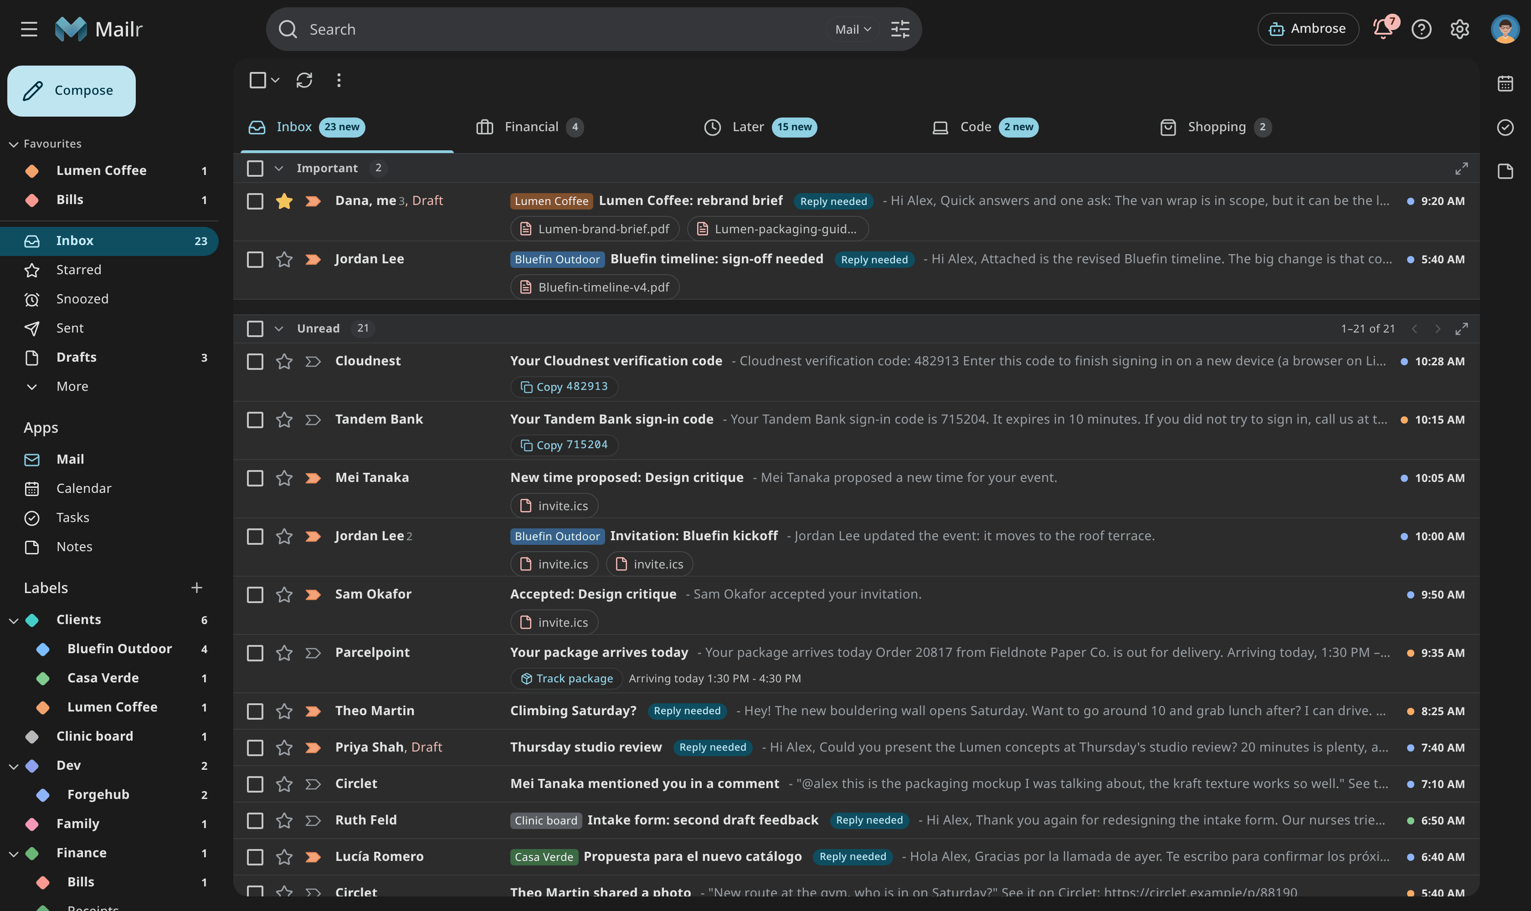Open the Lumen-brand-brief.pdf attachment
Viewport: 1531px width, 911px height.
pyautogui.click(x=595, y=229)
